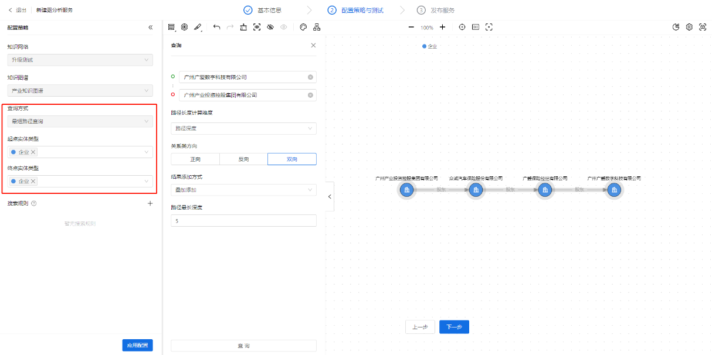Viewport: 712px width, 355px height.
Task: Undo the last canvas action
Action: click(217, 27)
